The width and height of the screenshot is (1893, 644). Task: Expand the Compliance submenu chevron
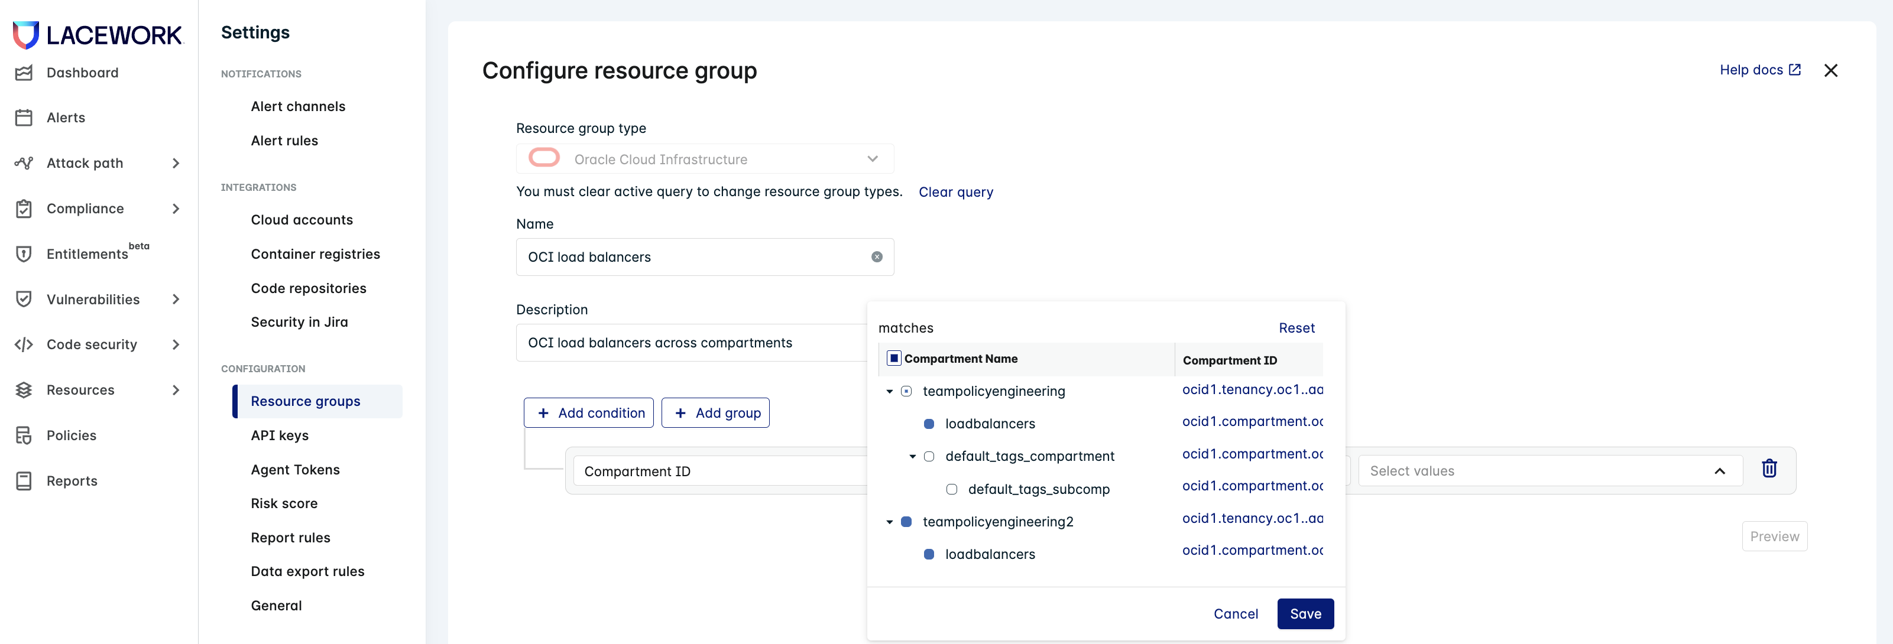tap(176, 209)
